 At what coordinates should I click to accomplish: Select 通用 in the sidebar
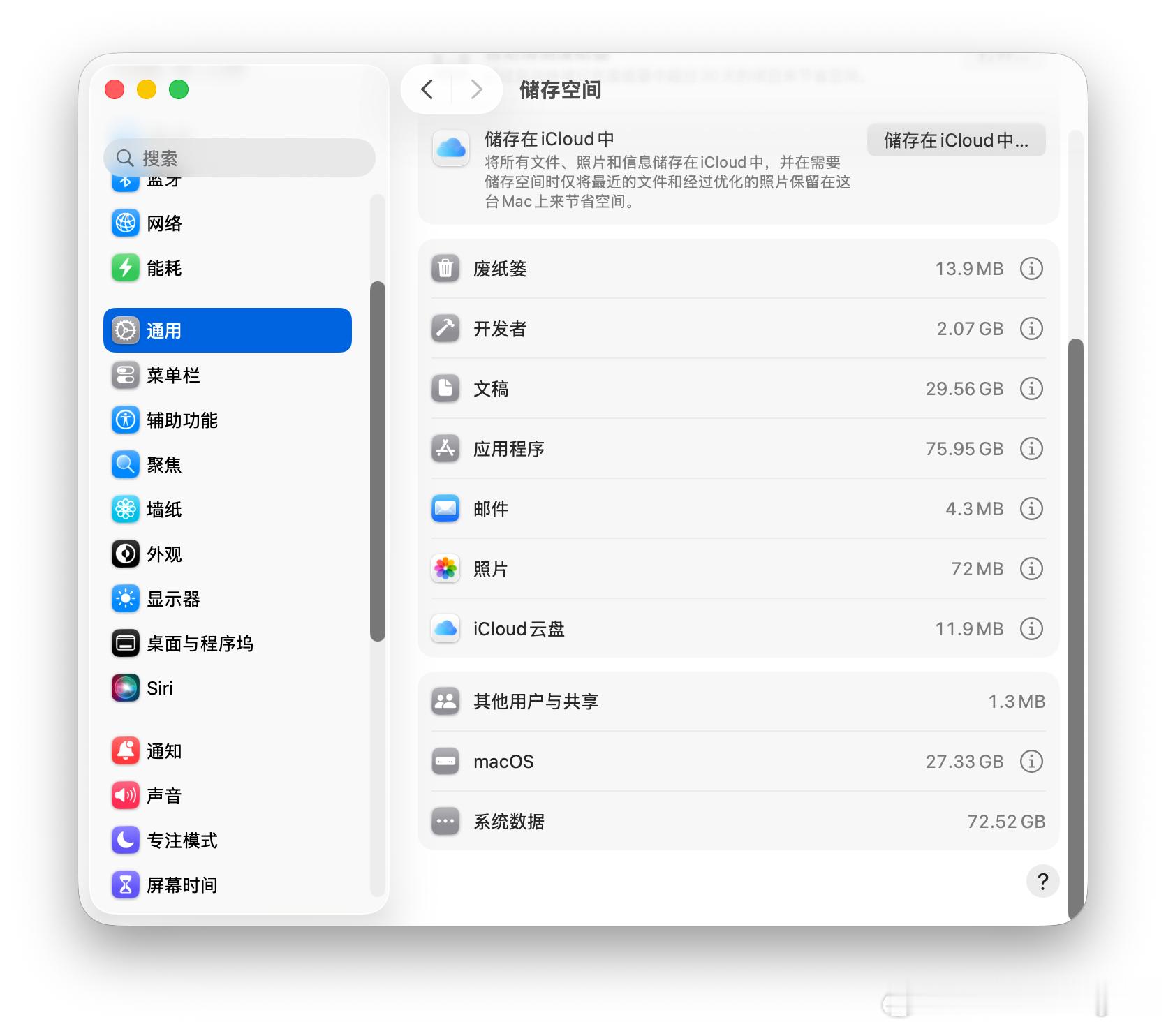point(228,330)
